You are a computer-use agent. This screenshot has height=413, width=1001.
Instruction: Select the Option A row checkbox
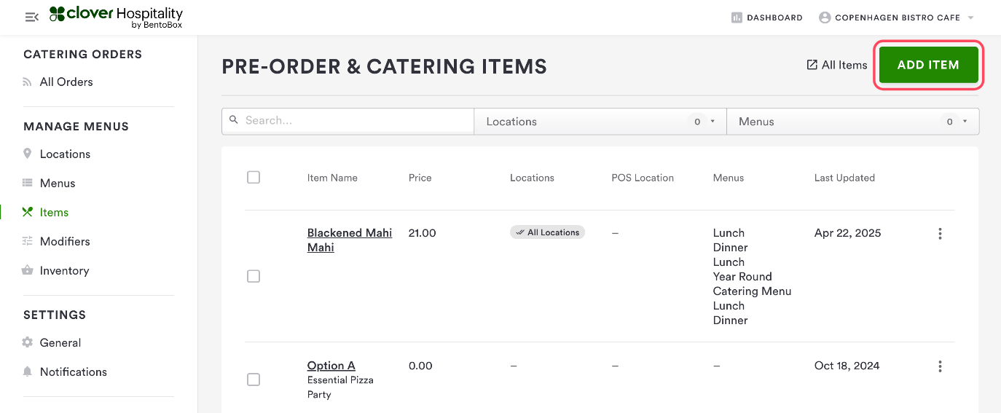[x=254, y=379]
